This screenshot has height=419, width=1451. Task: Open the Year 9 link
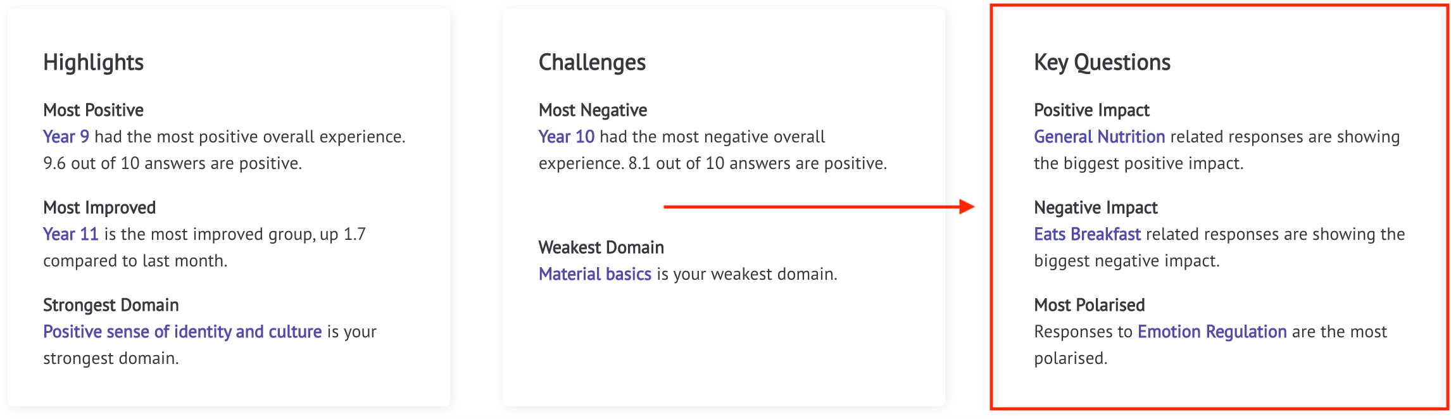[66, 137]
